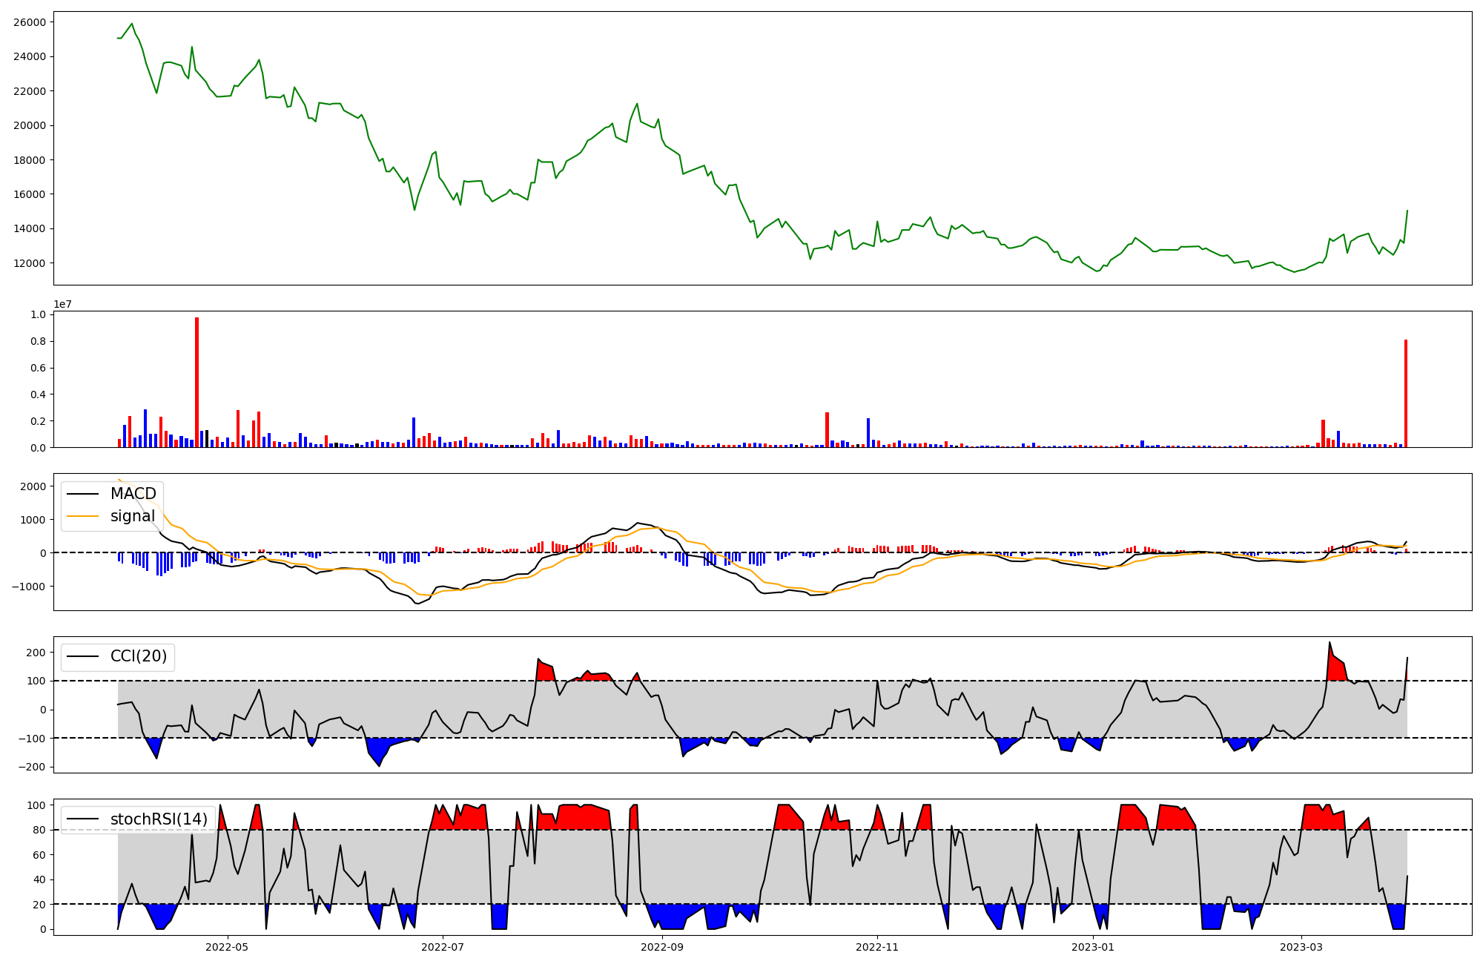Click the 26000 price axis label
The width and height of the screenshot is (1483, 964).
point(30,22)
